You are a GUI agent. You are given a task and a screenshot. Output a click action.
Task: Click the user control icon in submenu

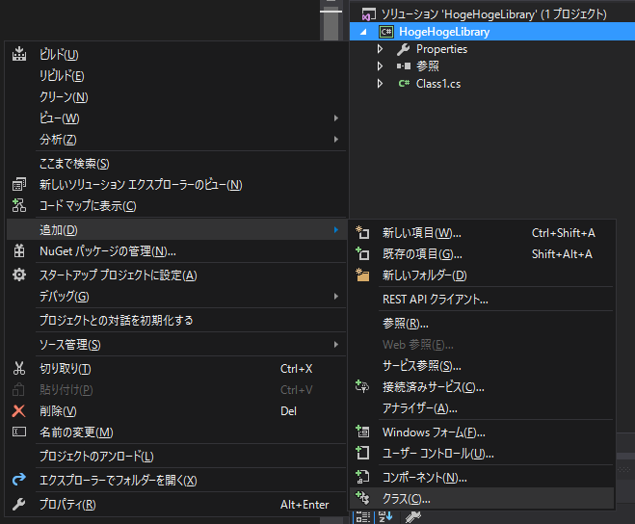362,453
